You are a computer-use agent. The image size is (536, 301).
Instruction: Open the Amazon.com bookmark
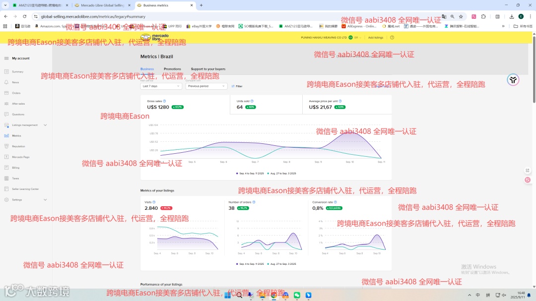(51, 26)
